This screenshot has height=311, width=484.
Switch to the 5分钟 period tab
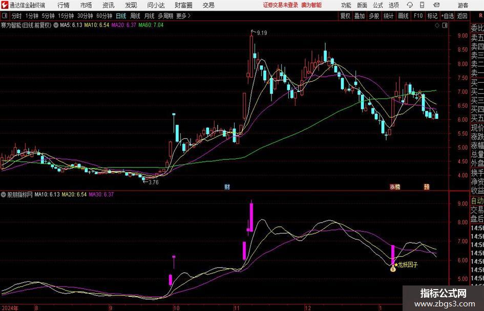click(x=48, y=16)
